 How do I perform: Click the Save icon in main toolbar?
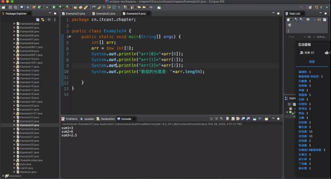[10, 7]
